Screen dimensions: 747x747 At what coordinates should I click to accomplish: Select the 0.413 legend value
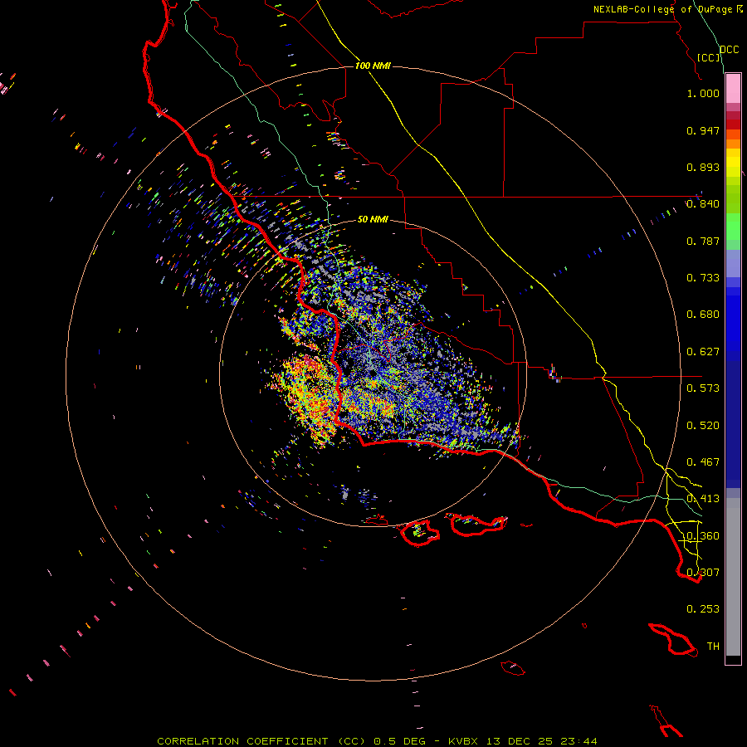click(x=703, y=499)
